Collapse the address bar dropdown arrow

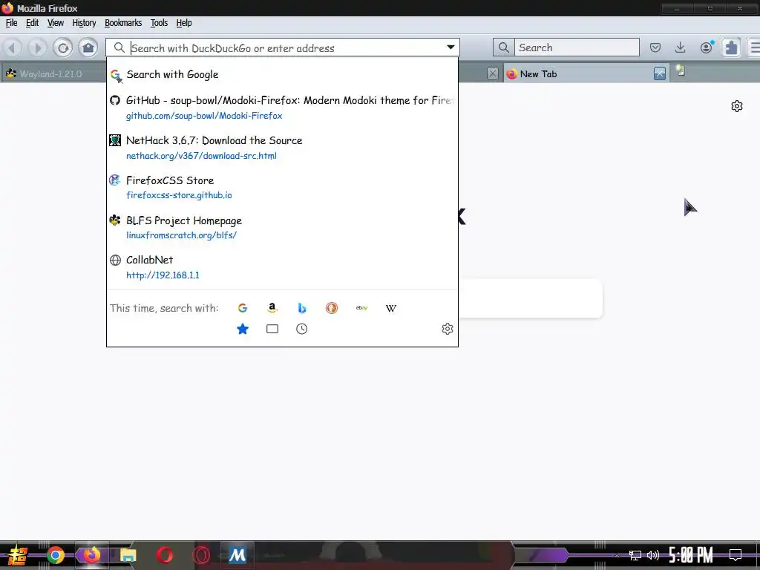coord(451,47)
